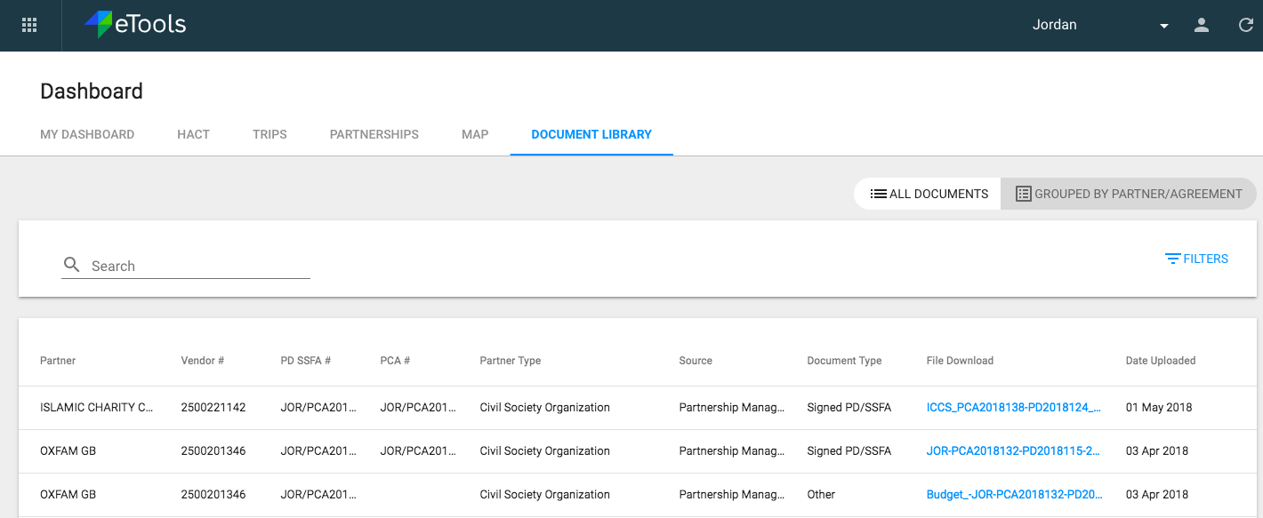Open the app grid menu icon

tap(28, 25)
